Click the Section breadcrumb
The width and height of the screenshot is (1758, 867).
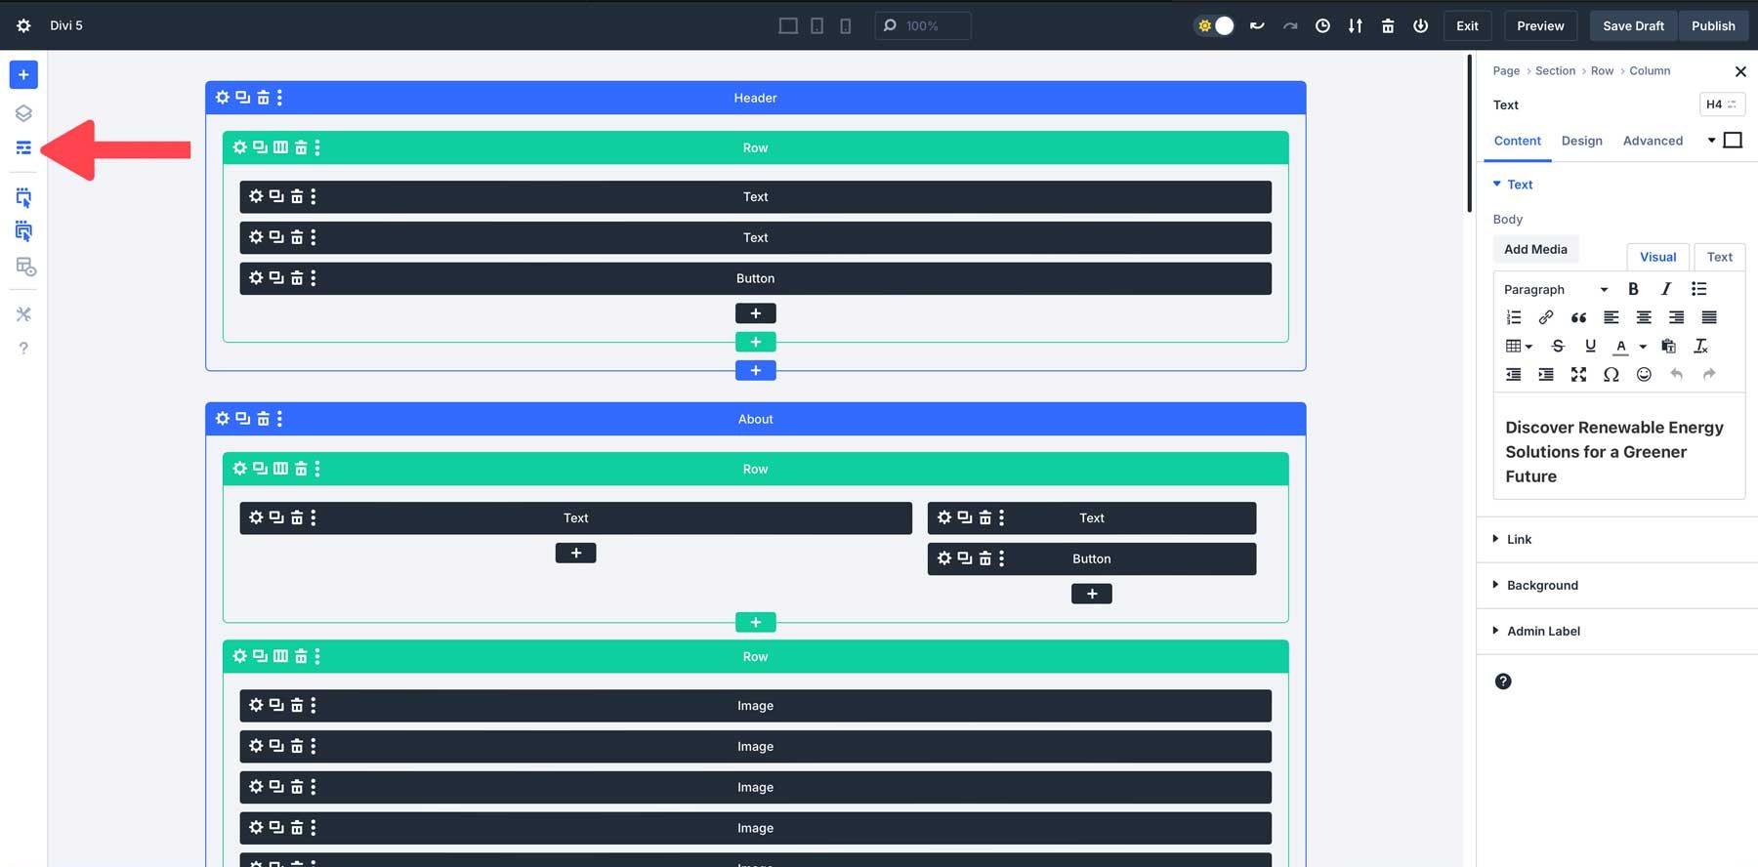point(1555,70)
